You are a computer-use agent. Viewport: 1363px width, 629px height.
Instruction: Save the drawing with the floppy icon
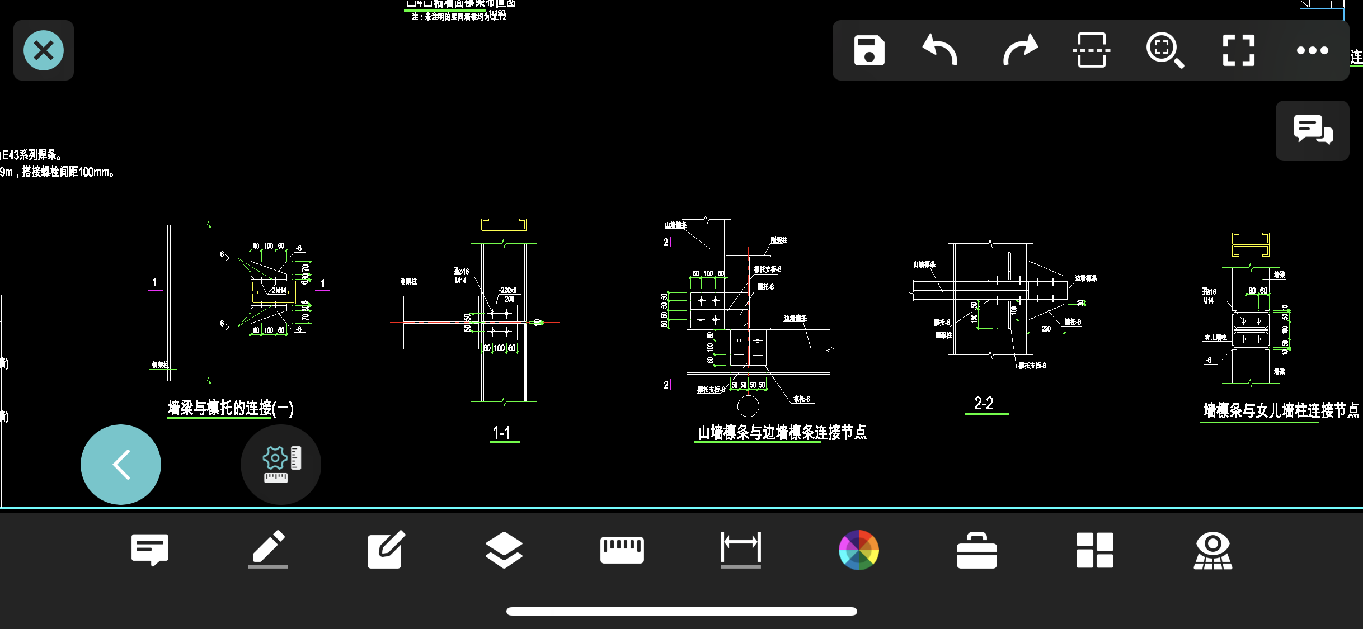(x=869, y=50)
